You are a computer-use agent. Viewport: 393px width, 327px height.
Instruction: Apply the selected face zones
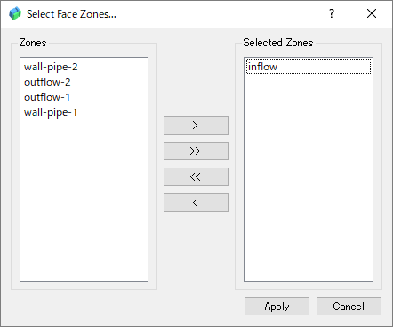click(x=277, y=306)
